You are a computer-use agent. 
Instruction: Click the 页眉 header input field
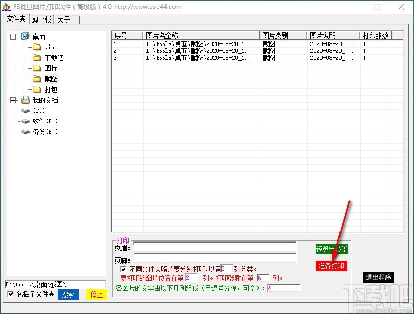[x=215, y=247]
